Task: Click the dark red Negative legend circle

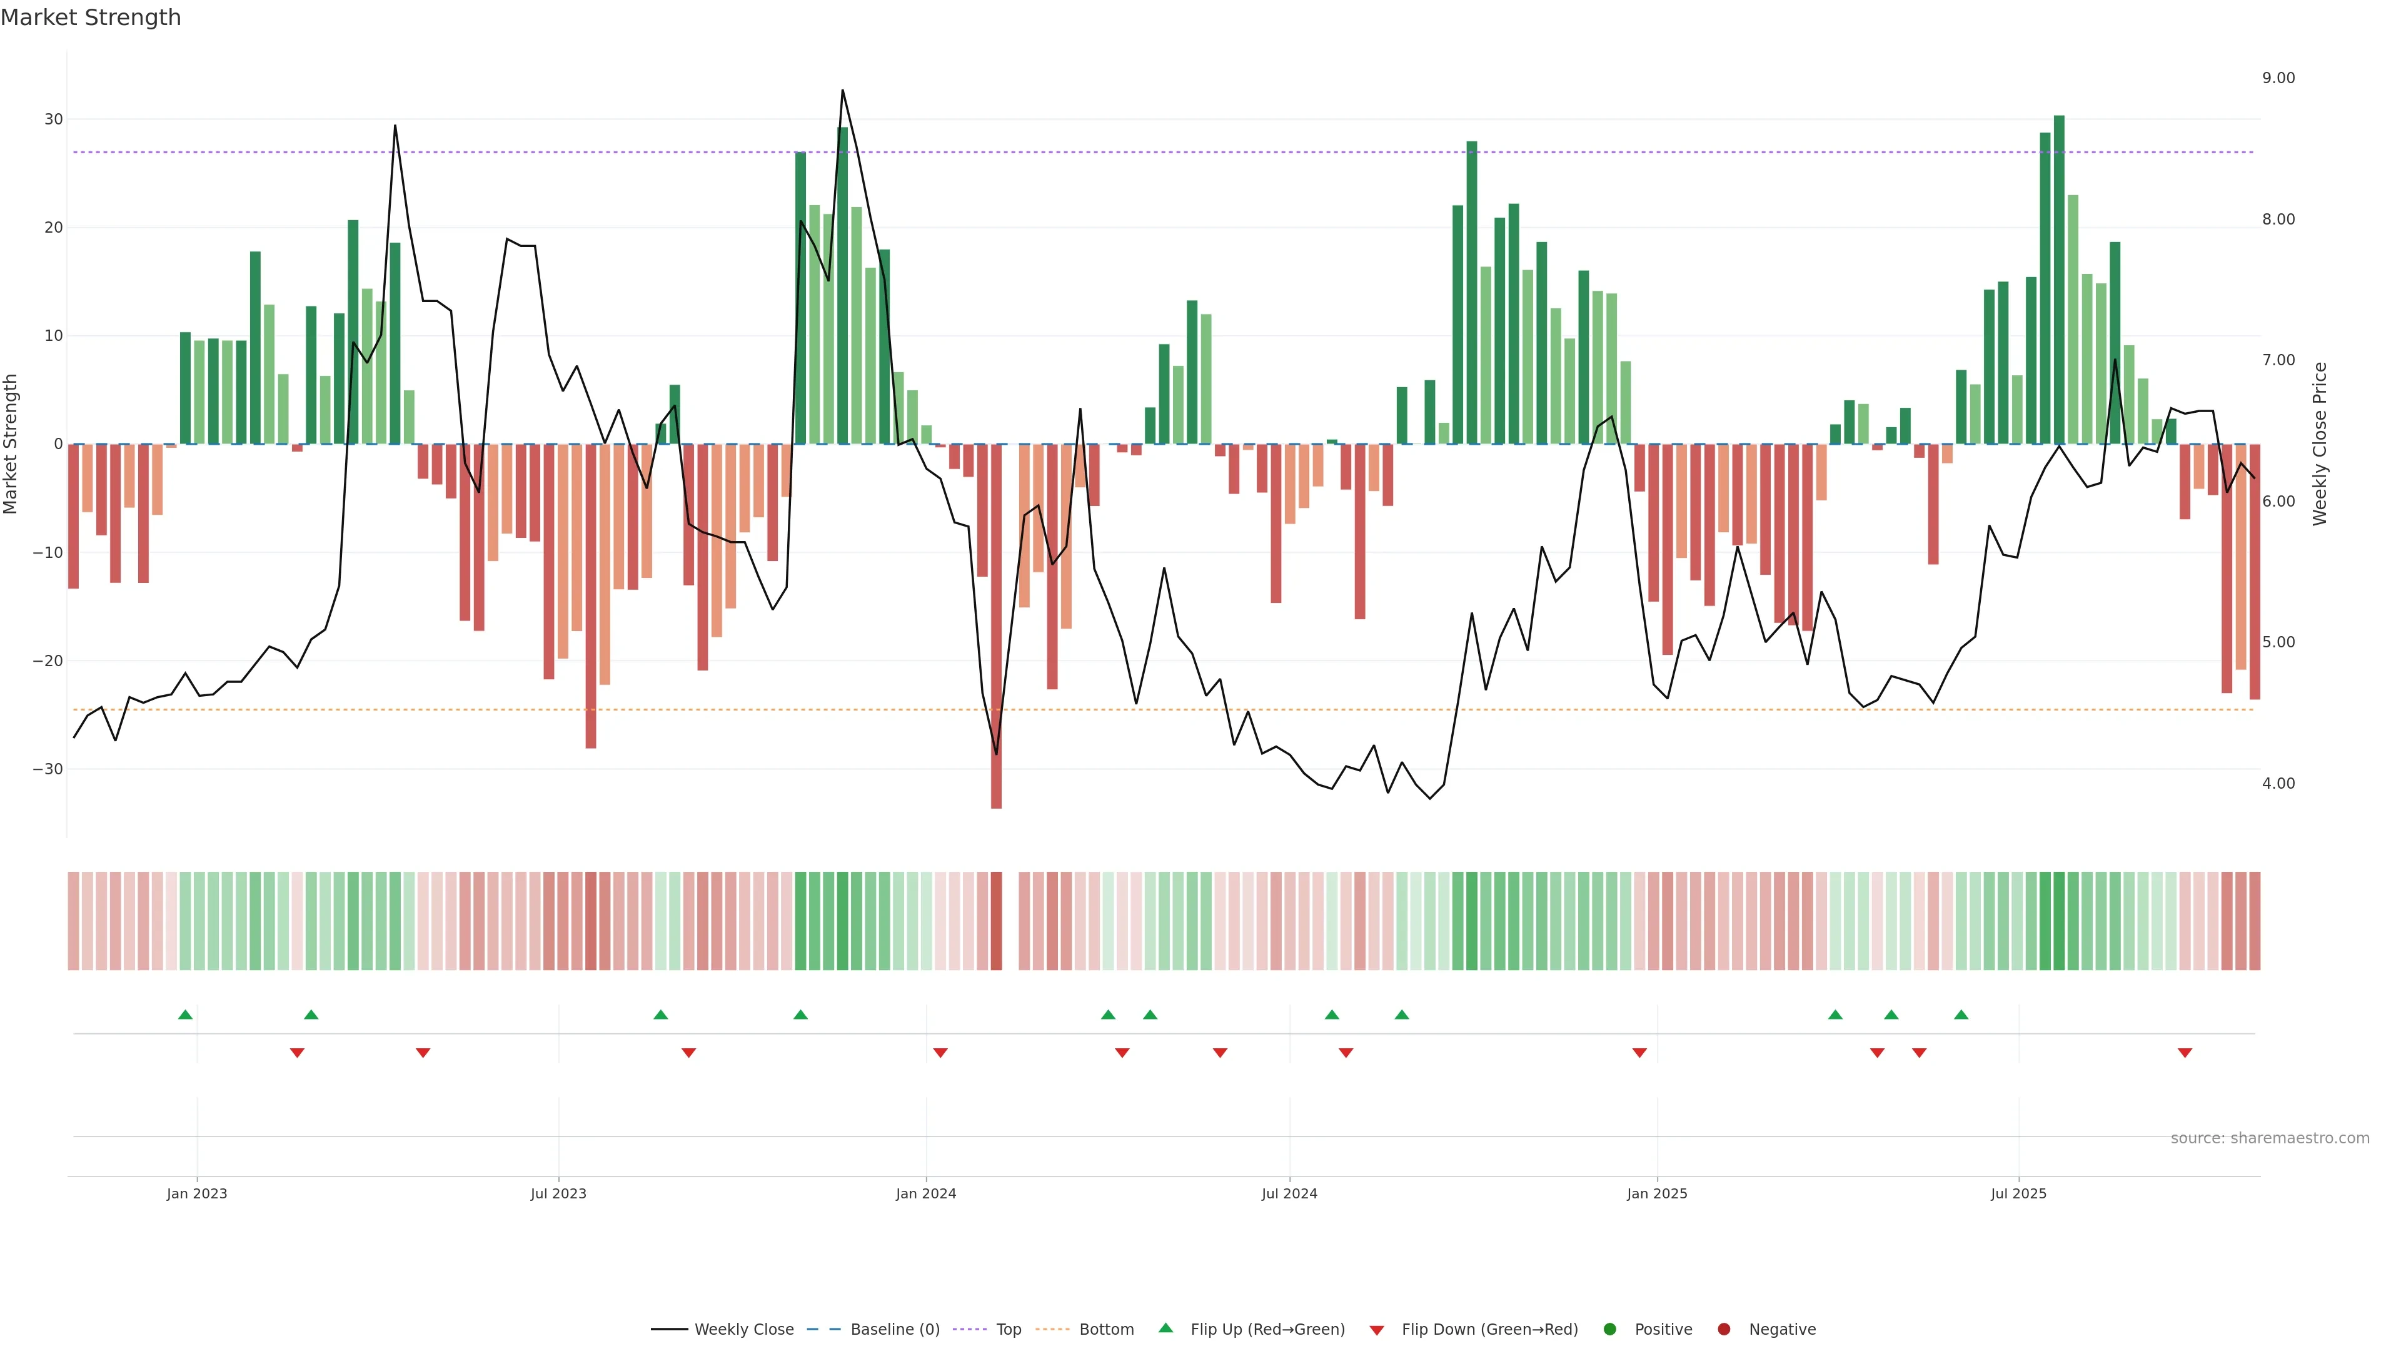Action: 1723,1328
